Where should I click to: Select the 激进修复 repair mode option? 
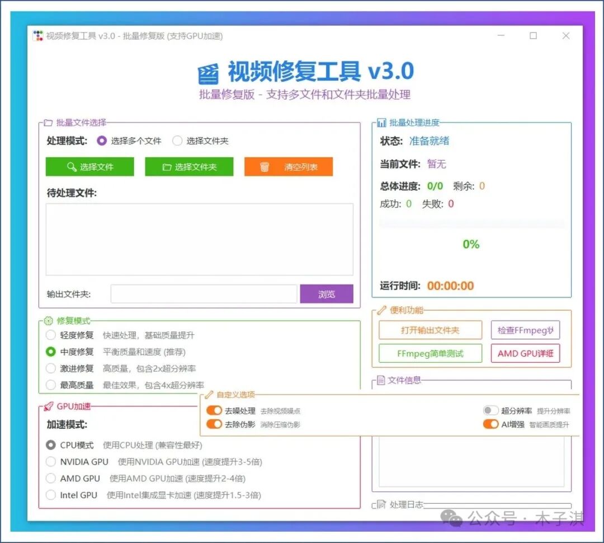coord(50,368)
